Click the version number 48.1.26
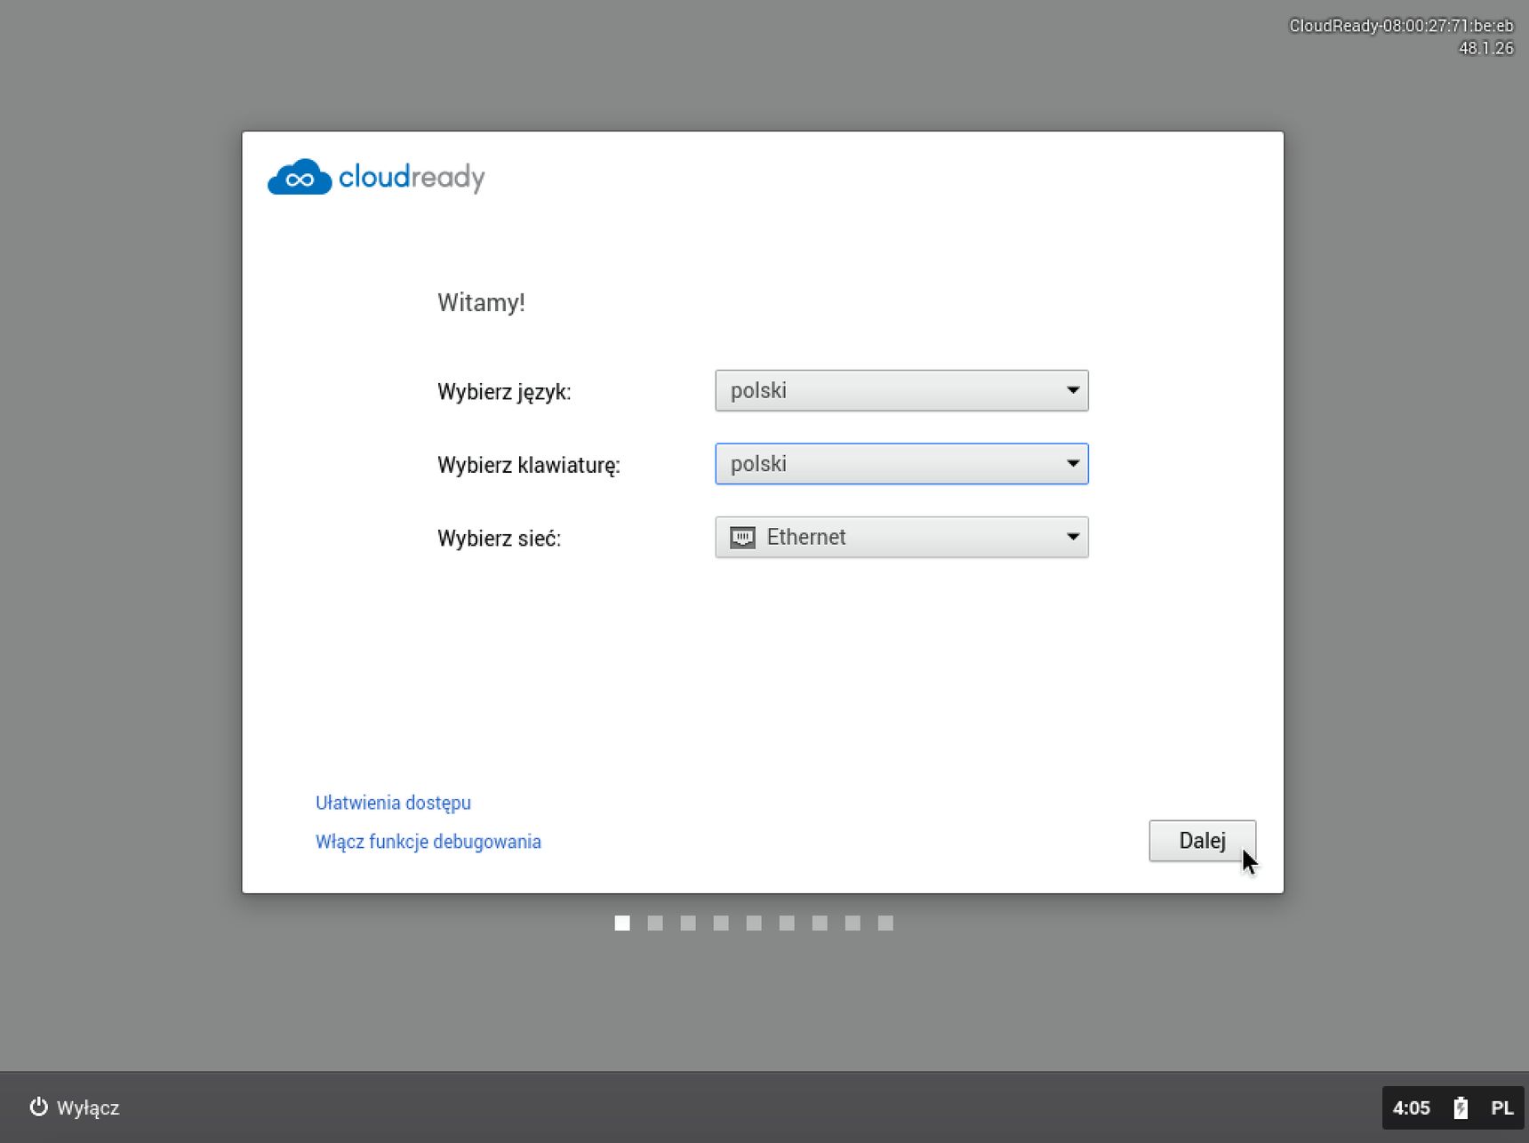This screenshot has width=1529, height=1143. (x=1485, y=48)
